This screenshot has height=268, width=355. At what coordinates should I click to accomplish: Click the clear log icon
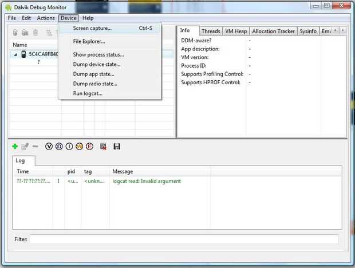pos(103,147)
